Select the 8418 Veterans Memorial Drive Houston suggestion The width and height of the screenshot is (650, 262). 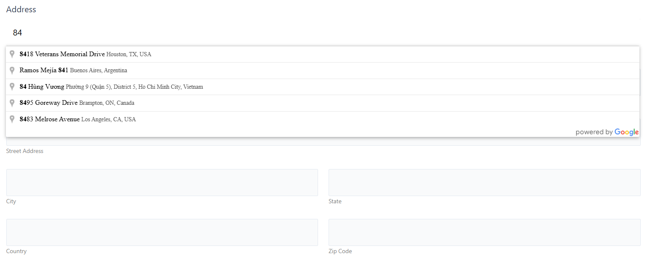click(x=85, y=54)
